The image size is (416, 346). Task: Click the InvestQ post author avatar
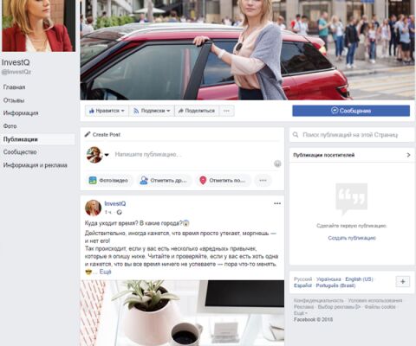click(x=93, y=208)
